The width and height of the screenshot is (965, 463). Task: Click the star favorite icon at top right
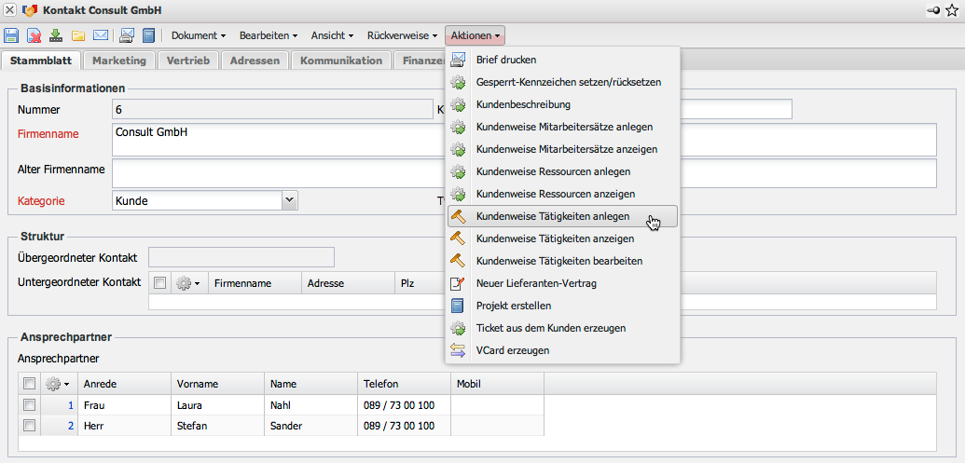(x=951, y=10)
